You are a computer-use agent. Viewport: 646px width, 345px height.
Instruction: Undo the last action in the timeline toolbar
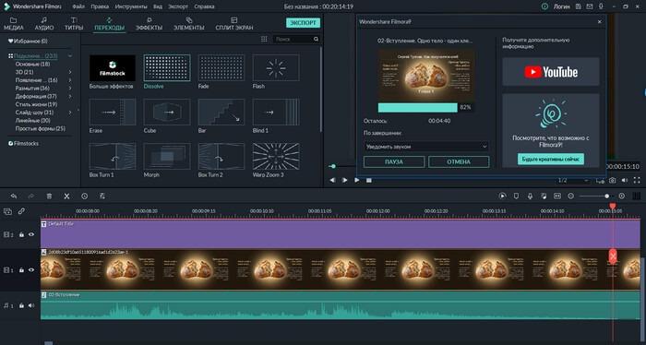tap(14, 196)
